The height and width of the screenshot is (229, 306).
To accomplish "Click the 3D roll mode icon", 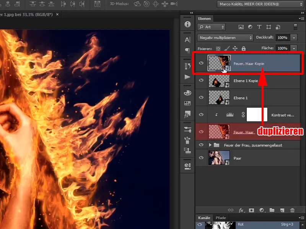I will [146, 4].
